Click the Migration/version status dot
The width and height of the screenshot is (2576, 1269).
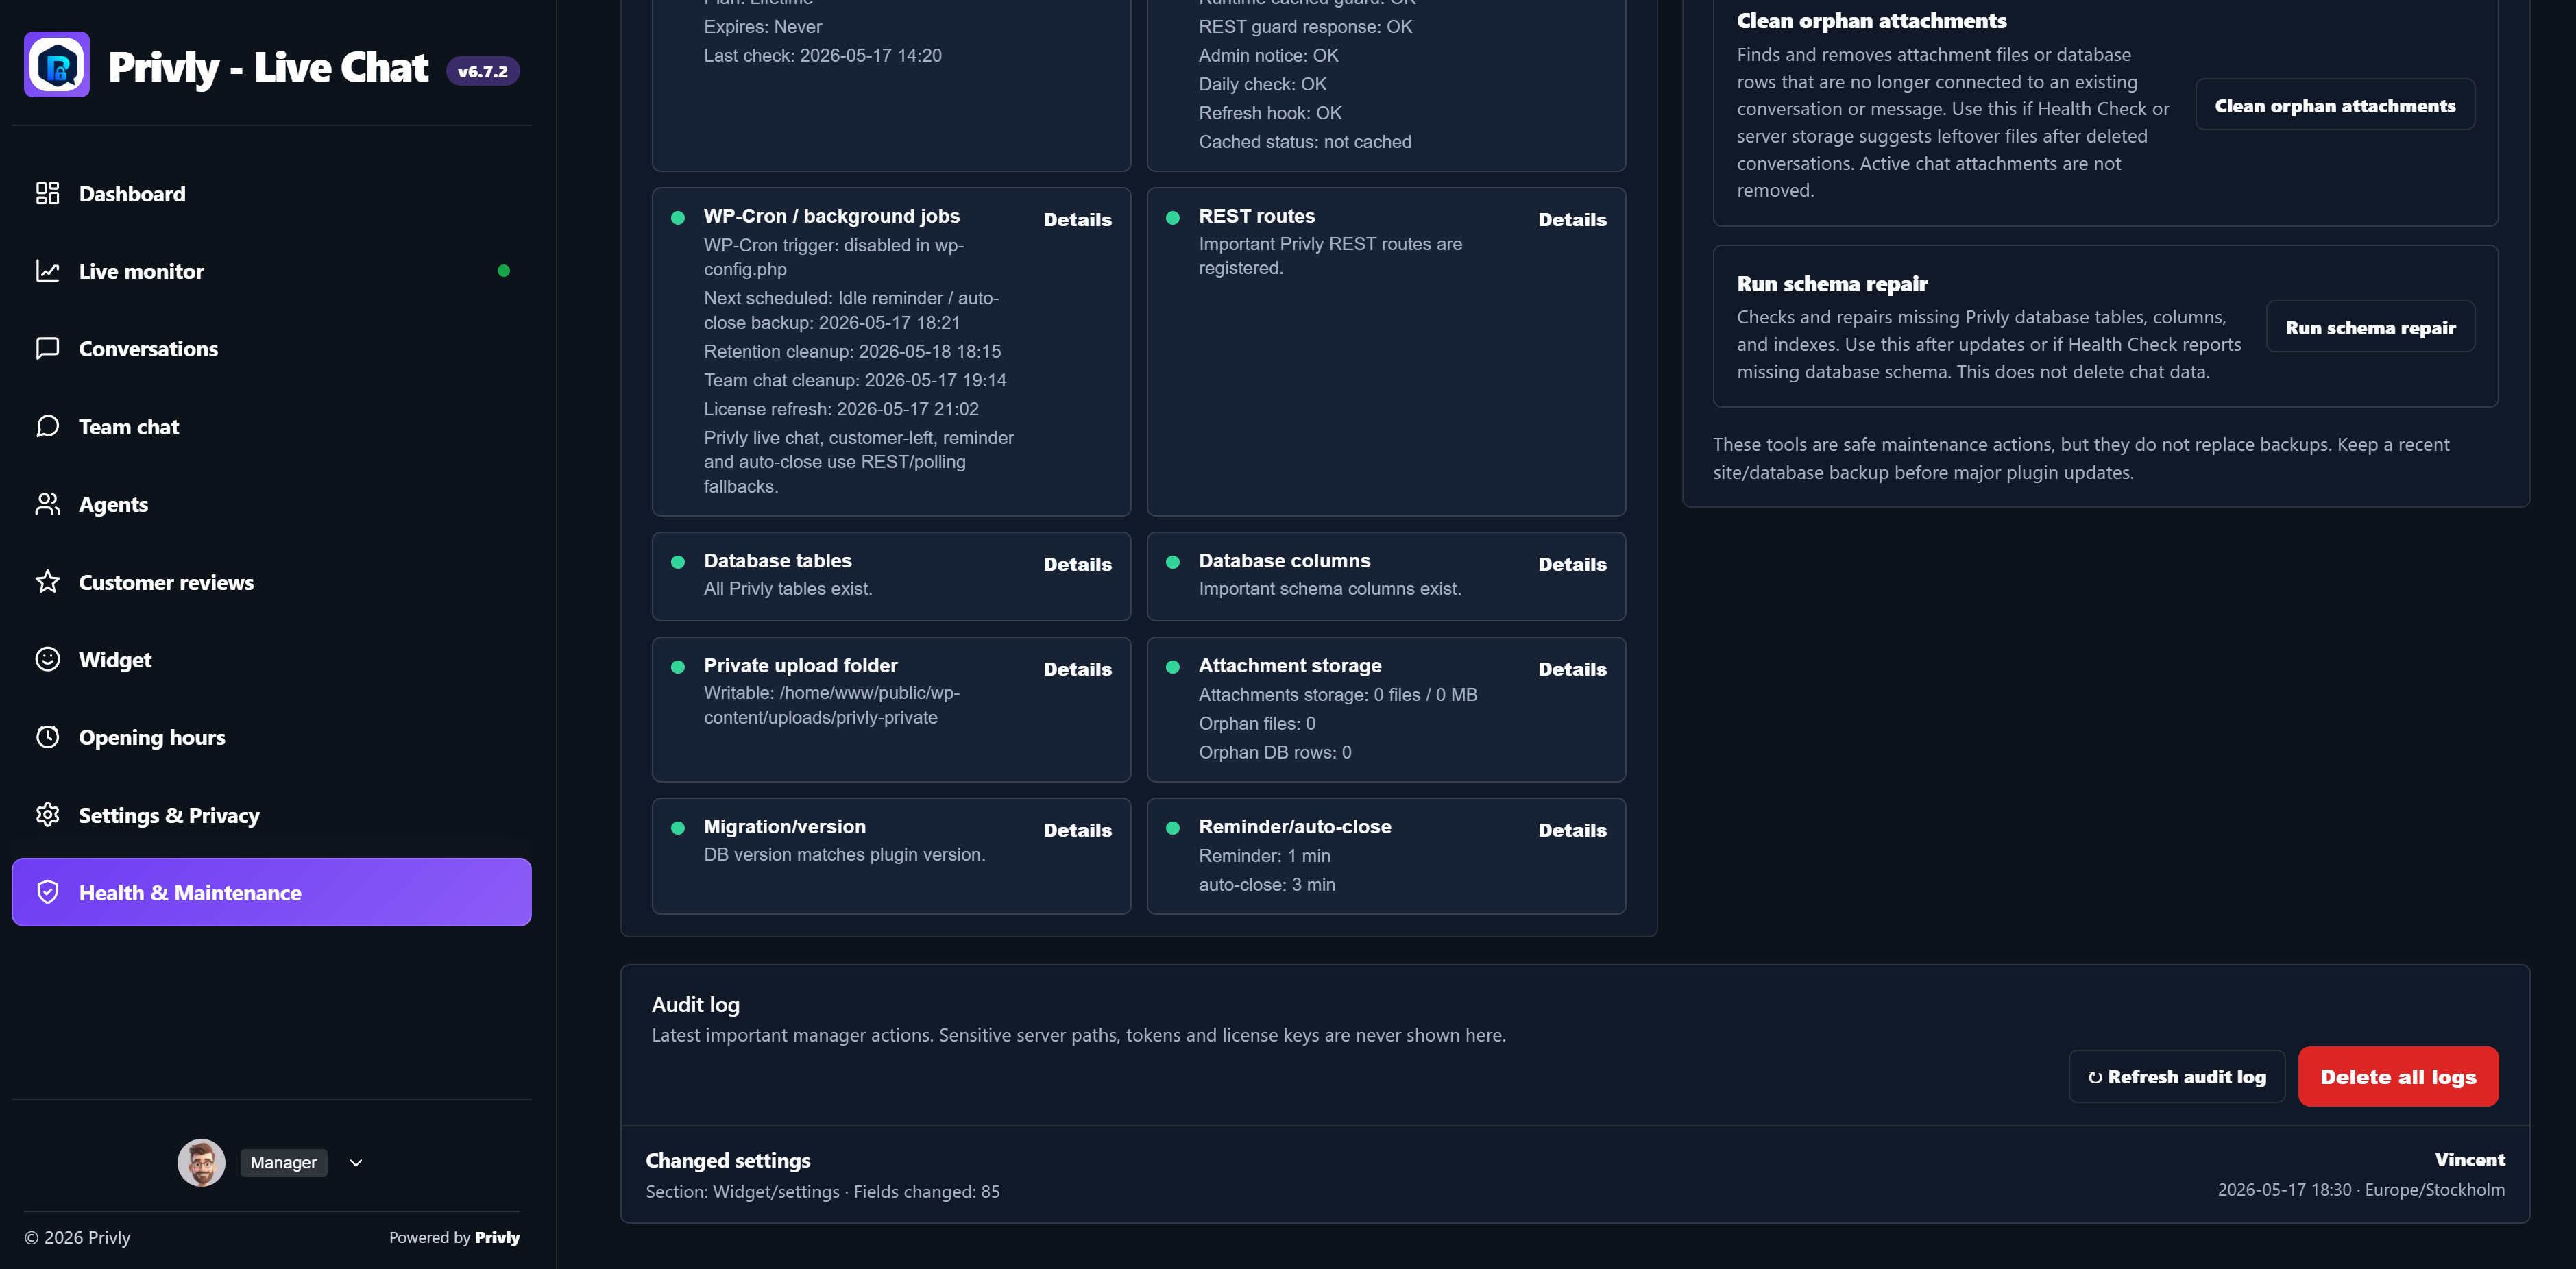678,828
